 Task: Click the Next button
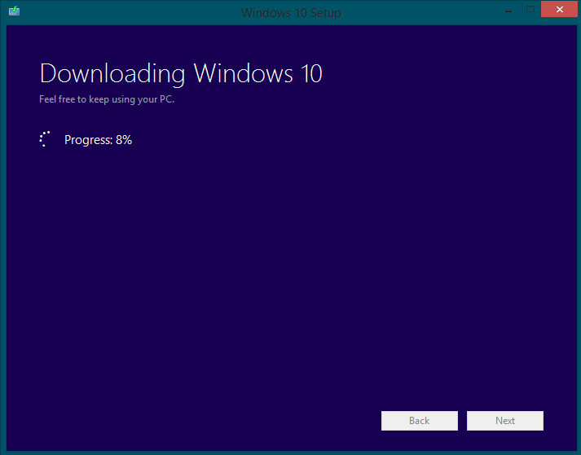pos(505,421)
